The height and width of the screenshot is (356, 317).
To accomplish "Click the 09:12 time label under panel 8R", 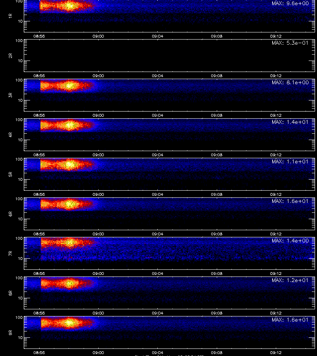I will (276, 313).
